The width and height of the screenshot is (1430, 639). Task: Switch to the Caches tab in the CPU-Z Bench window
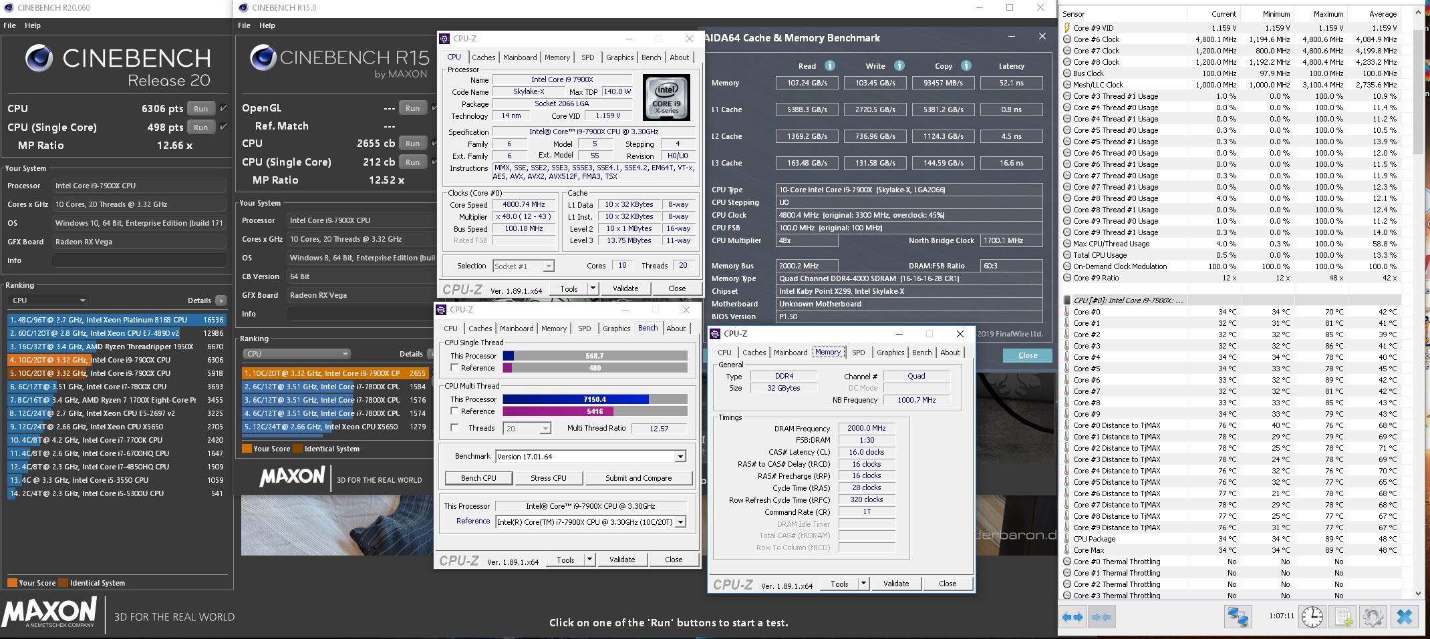click(x=480, y=329)
